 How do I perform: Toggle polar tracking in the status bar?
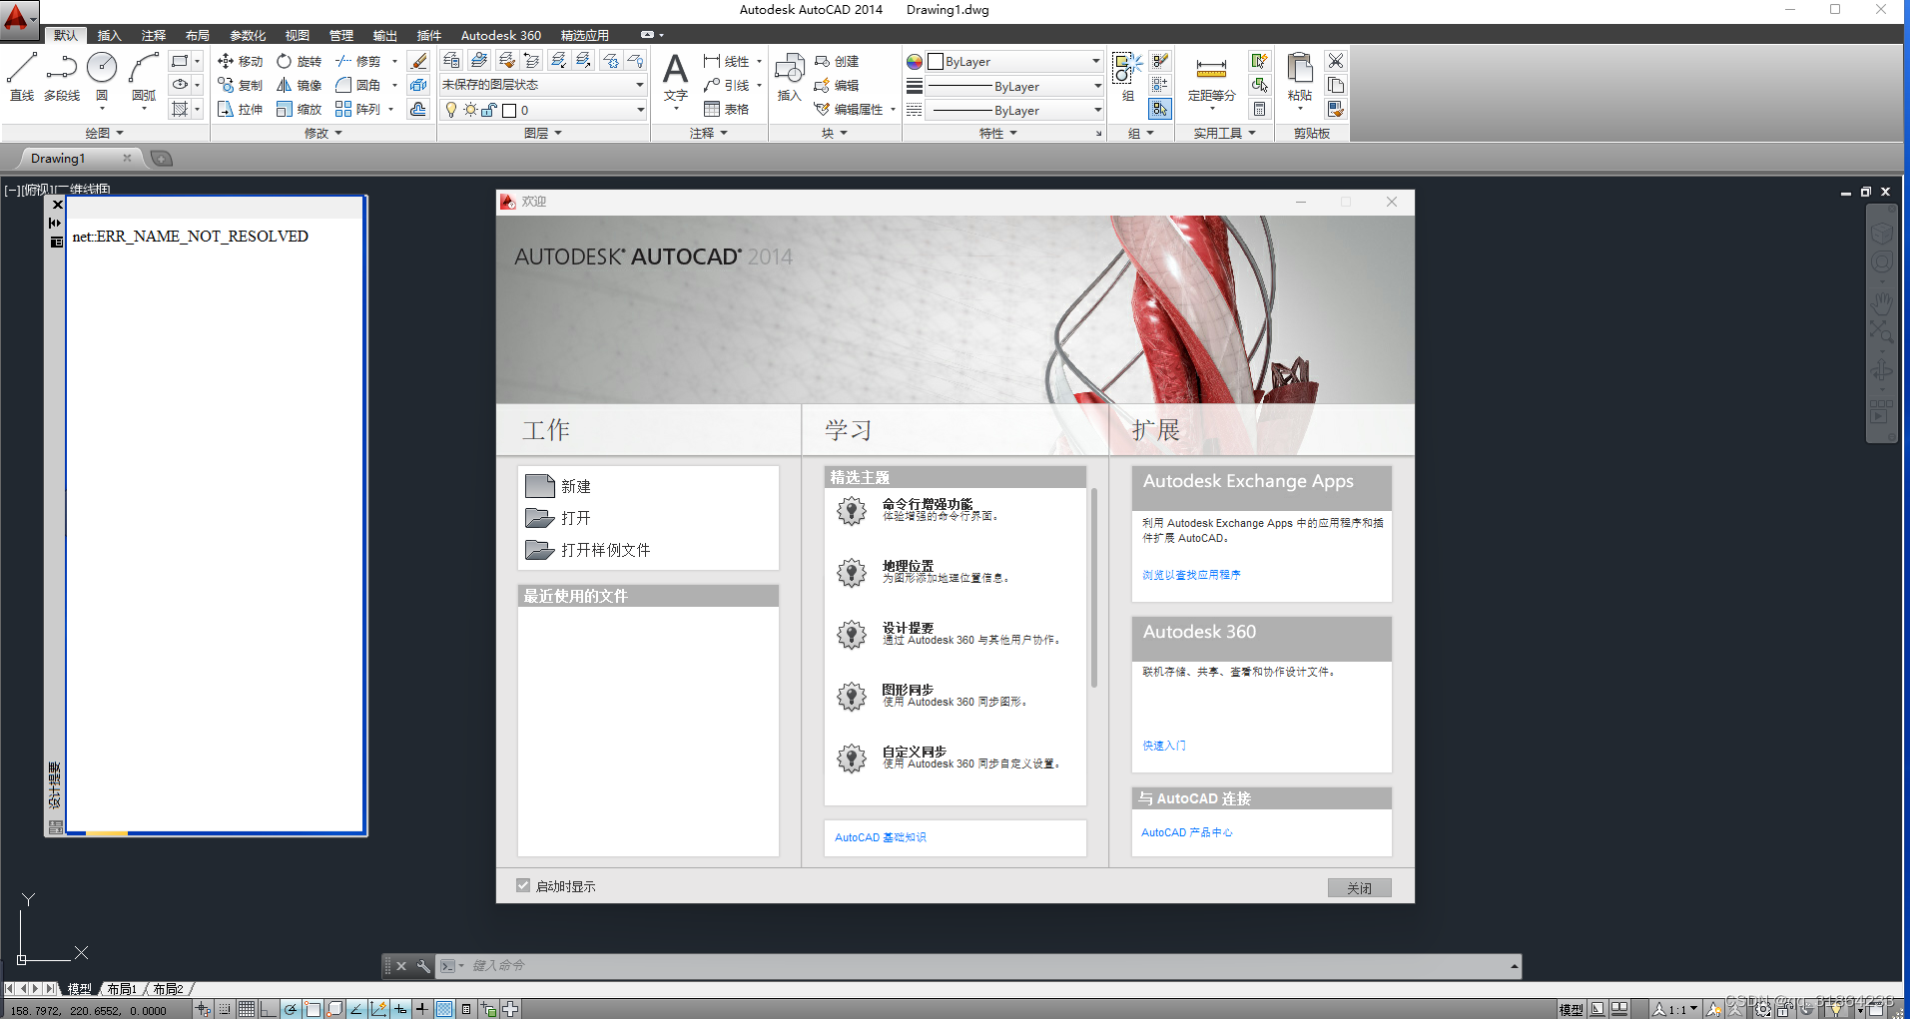291,1009
